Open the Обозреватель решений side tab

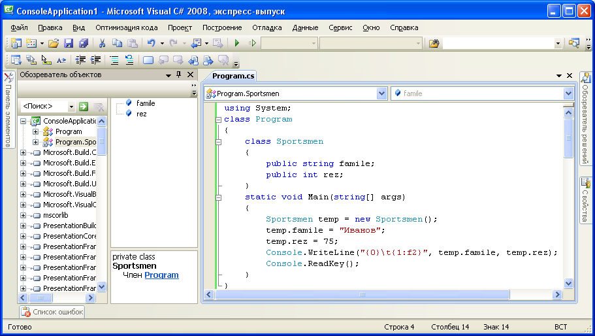(585, 119)
